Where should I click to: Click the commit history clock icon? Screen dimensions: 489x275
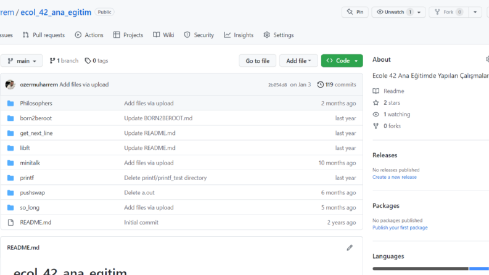(320, 84)
